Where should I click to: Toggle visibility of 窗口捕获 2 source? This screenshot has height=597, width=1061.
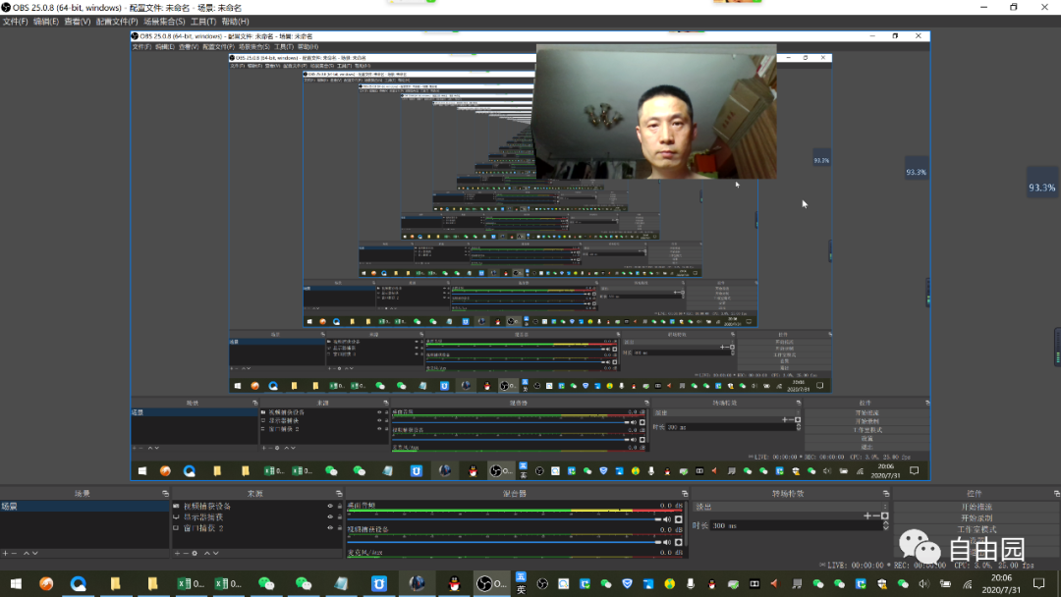point(330,528)
